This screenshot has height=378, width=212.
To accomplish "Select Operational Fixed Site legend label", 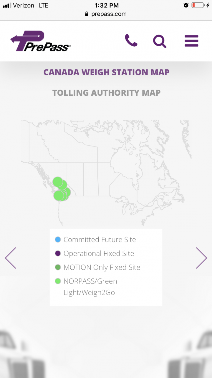I will click(x=99, y=253).
